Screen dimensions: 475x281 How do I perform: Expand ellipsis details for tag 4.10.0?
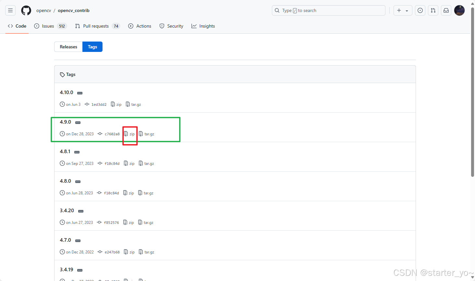click(x=80, y=93)
